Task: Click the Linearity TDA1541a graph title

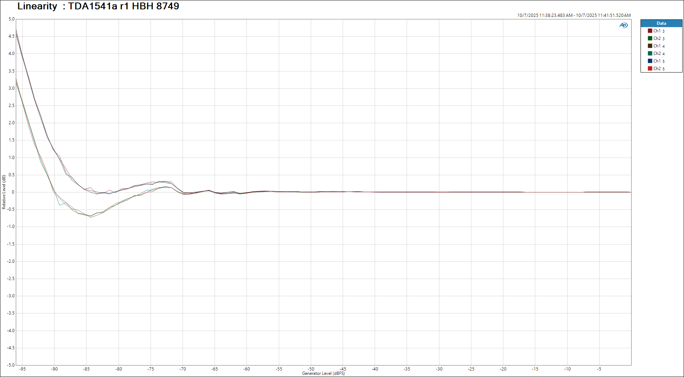Action: click(x=98, y=6)
